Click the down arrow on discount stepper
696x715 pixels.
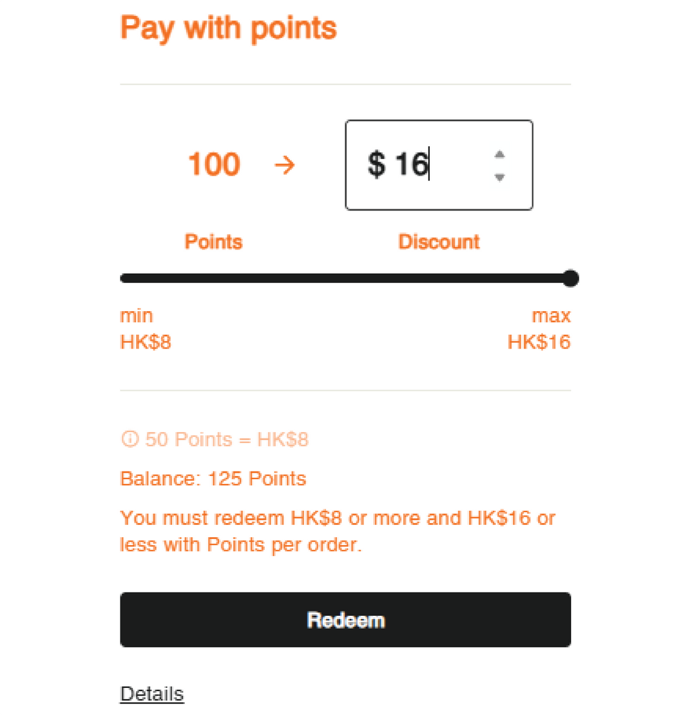tap(499, 177)
